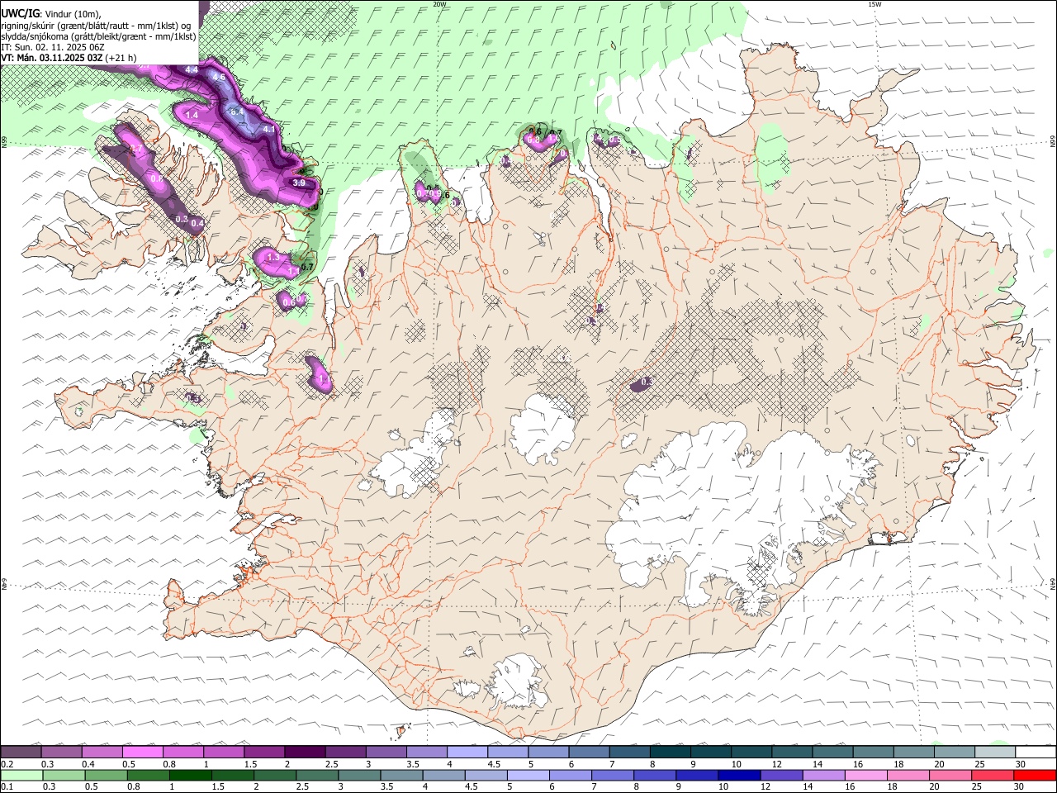Pick lower legend swatch between 10 and 12
The width and height of the screenshot is (1057, 793).
[739, 775]
